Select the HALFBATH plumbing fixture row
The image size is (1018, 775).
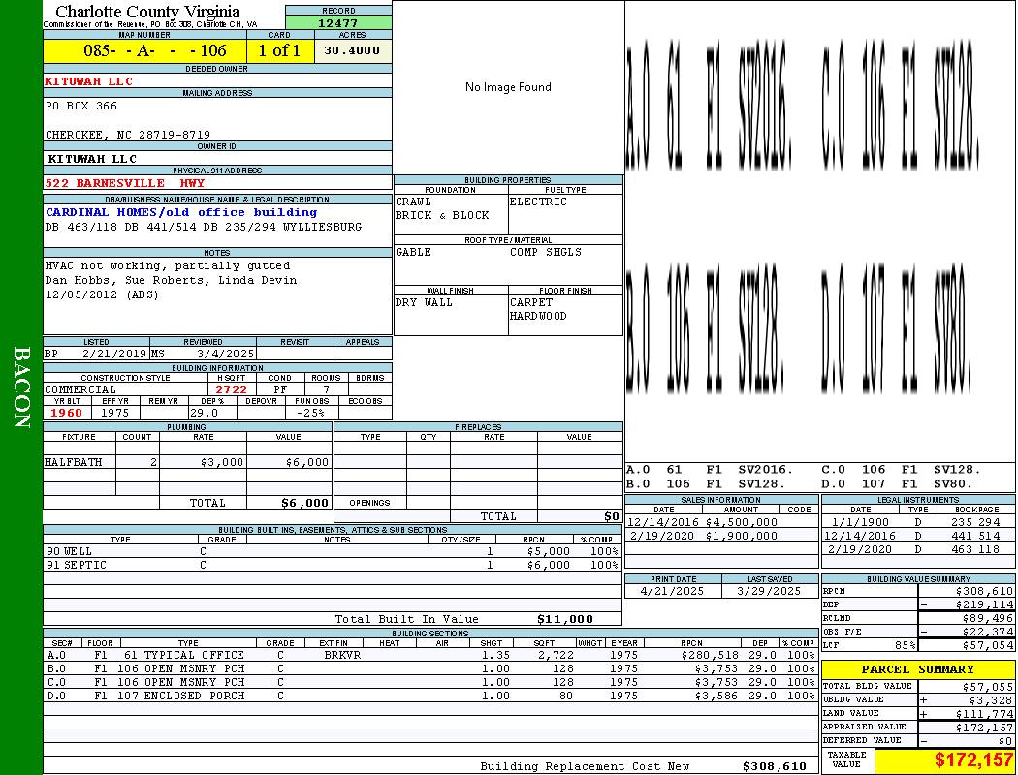click(187, 462)
